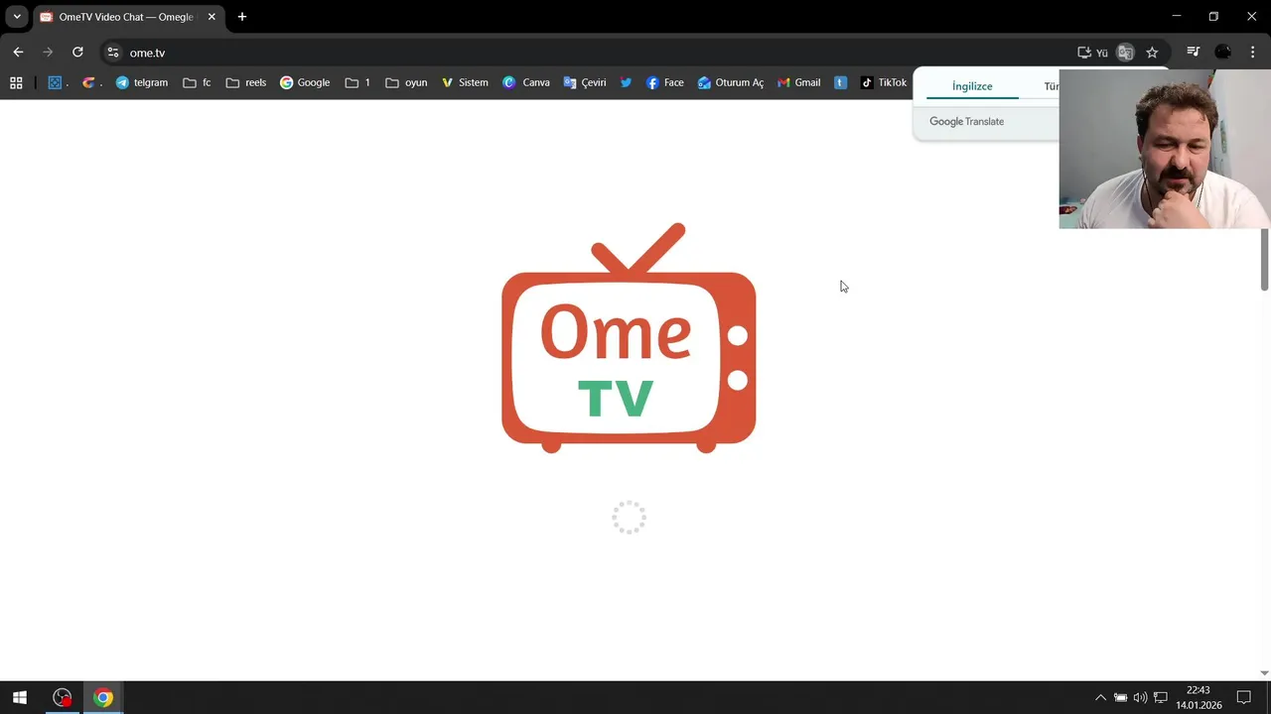
Task: Show hidden system tray icons
Action: 1100,697
